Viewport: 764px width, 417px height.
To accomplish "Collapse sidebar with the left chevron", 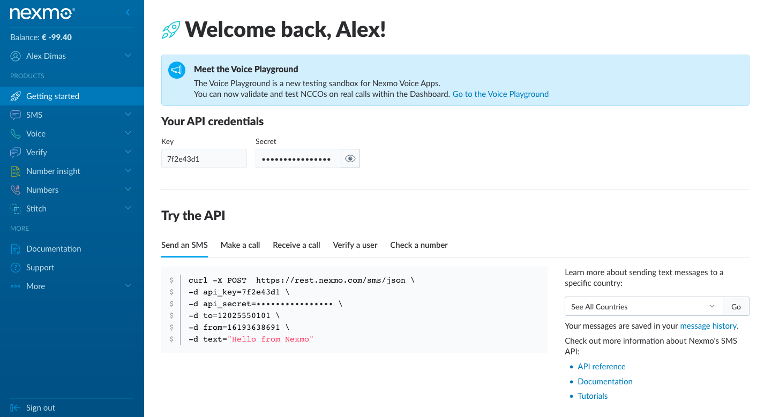I will (x=128, y=12).
